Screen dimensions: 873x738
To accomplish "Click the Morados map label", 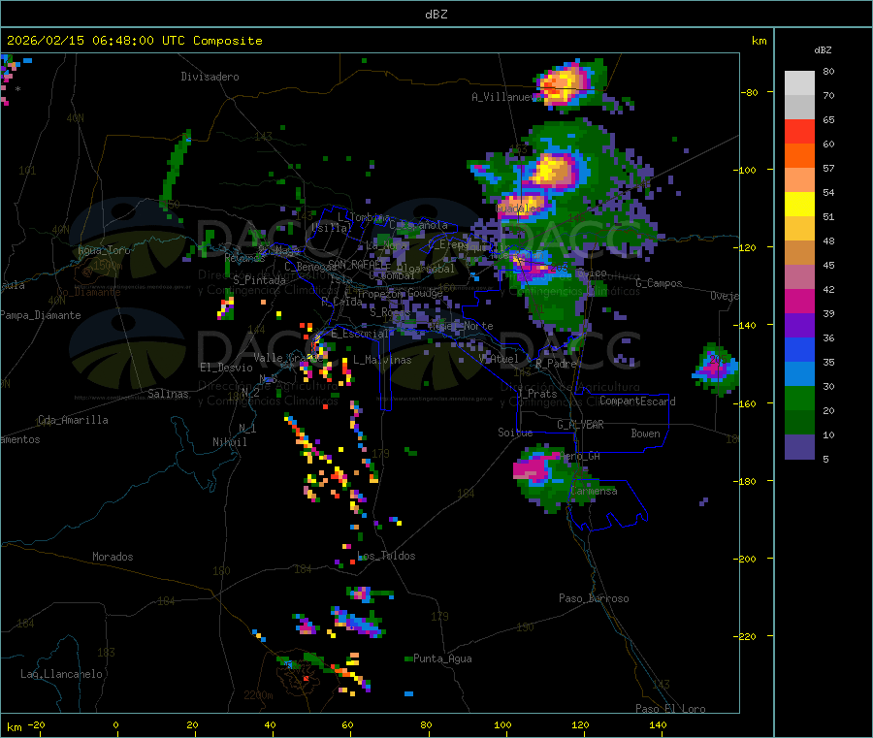I will pyautogui.click(x=113, y=557).
